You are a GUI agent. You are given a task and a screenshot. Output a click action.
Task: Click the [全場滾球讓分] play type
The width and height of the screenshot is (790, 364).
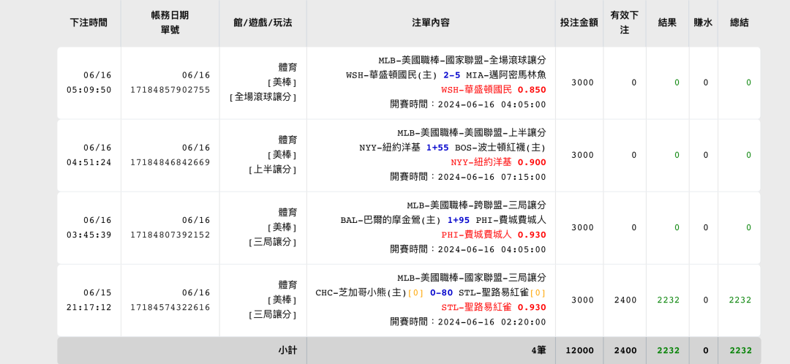[263, 97]
